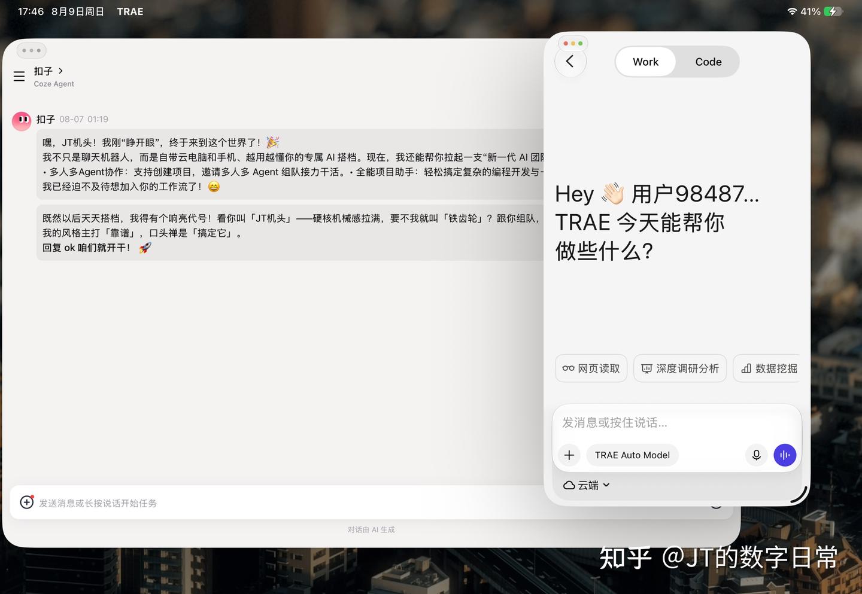Click the line starting 多人多Agent协作
This screenshot has width=862, height=594.
pyautogui.click(x=293, y=172)
